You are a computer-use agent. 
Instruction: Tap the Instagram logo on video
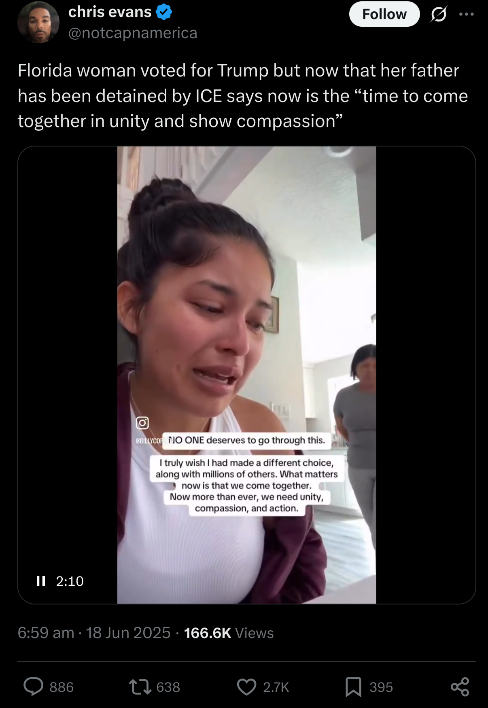click(x=142, y=423)
